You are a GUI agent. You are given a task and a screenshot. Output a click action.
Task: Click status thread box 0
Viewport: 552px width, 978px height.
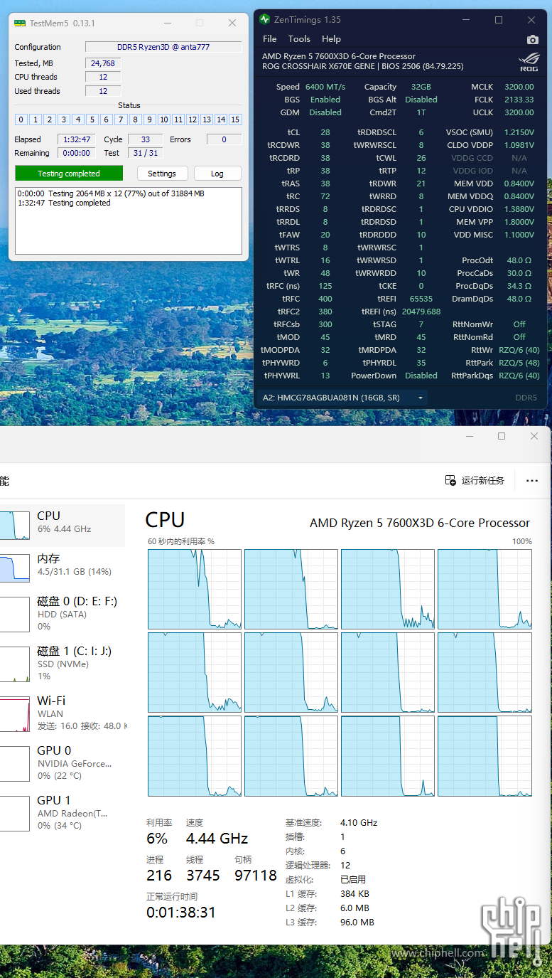[x=21, y=119]
